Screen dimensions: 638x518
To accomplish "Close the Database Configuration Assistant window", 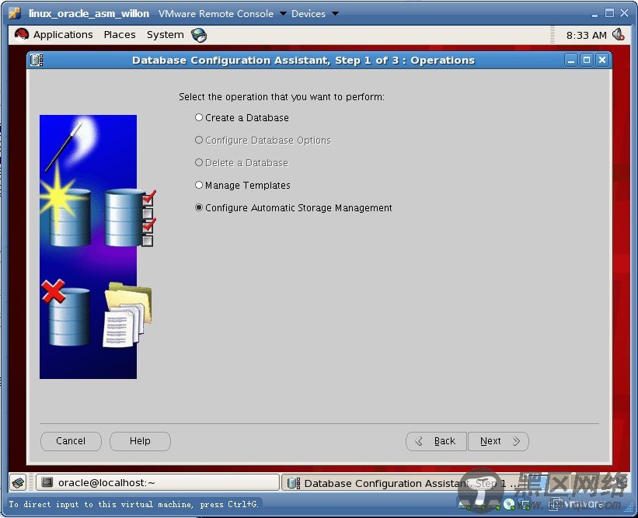I will click(x=602, y=61).
